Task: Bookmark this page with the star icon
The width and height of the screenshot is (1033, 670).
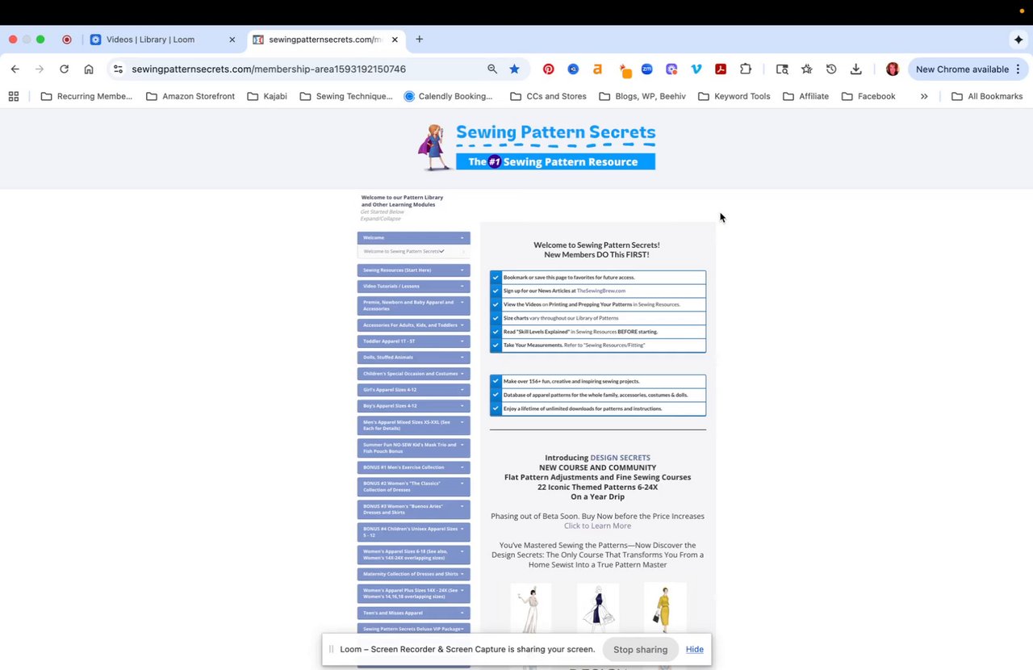Action: (x=514, y=69)
